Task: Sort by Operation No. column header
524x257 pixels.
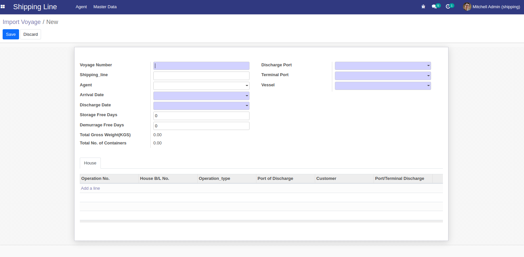Action: coord(109,179)
